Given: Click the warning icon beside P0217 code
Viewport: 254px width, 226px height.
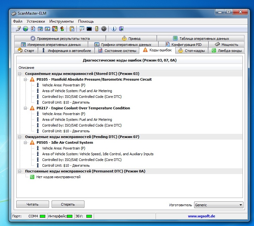Looking at the screenshot, I should tap(32, 108).
